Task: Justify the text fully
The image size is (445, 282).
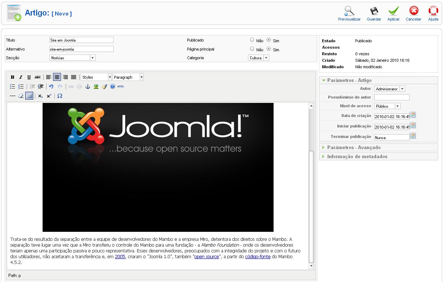Action: tap(74, 77)
